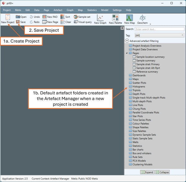
Task: Open the Tag dropdown showing [All]
Action: 159,35
